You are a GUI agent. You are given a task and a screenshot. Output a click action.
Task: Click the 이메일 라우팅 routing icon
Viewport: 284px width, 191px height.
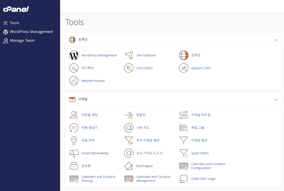tap(184, 115)
